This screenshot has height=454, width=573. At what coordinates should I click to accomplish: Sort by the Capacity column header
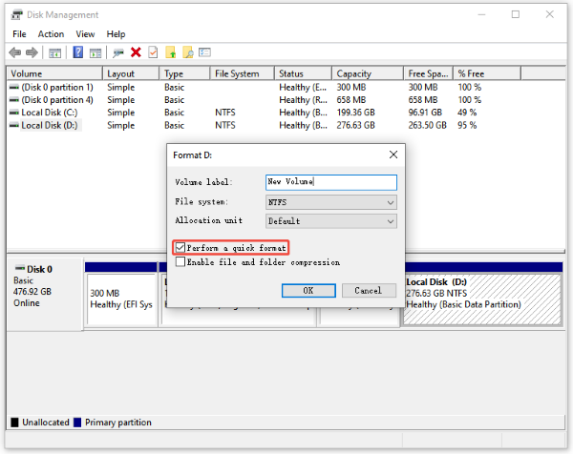(368, 73)
